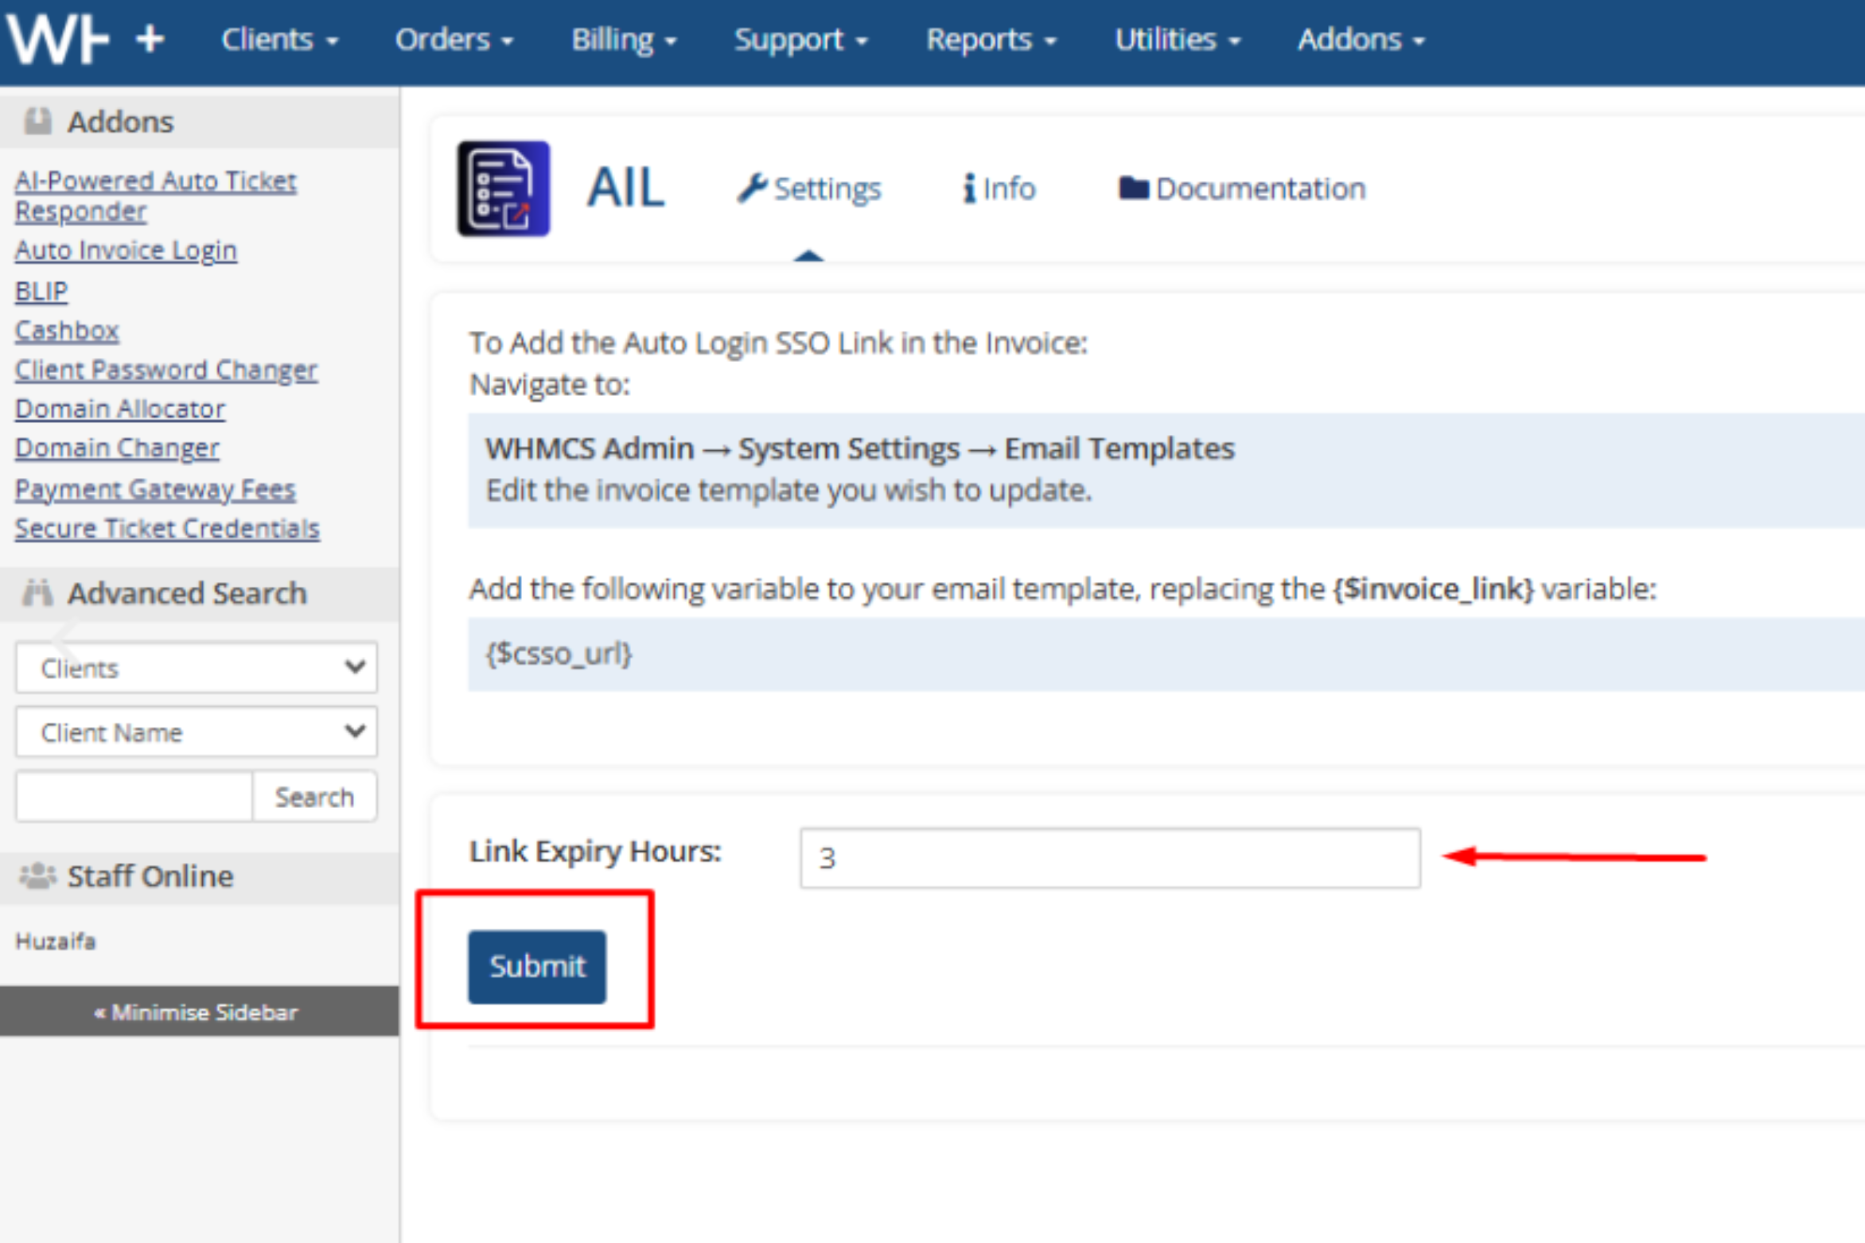The height and width of the screenshot is (1243, 1865).
Task: Click the WHMCS logo icon
Action: point(57,38)
